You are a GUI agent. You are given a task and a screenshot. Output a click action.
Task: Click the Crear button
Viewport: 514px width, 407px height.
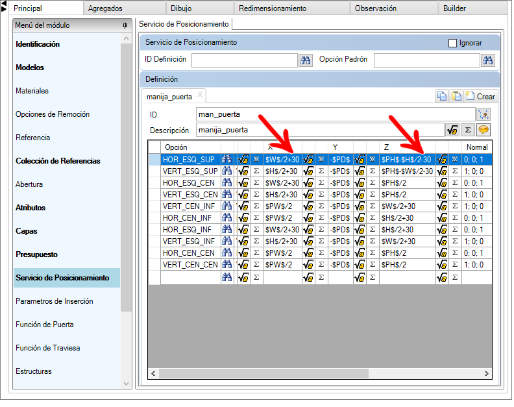point(481,97)
